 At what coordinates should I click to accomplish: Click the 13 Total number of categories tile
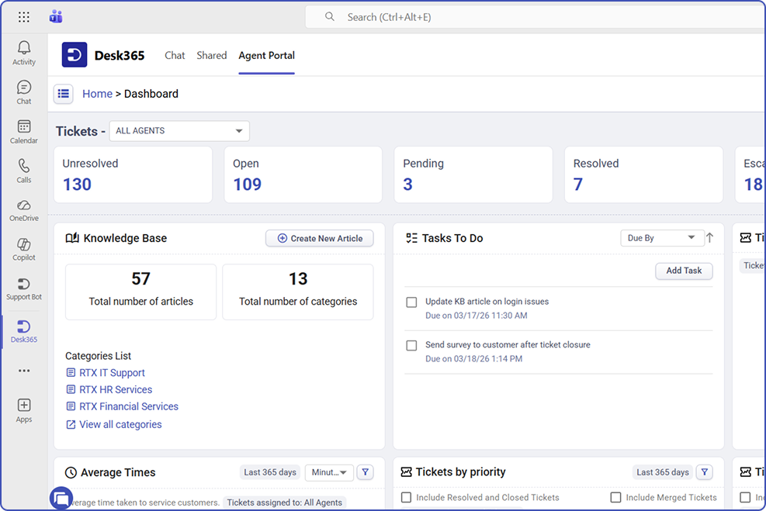(298, 292)
